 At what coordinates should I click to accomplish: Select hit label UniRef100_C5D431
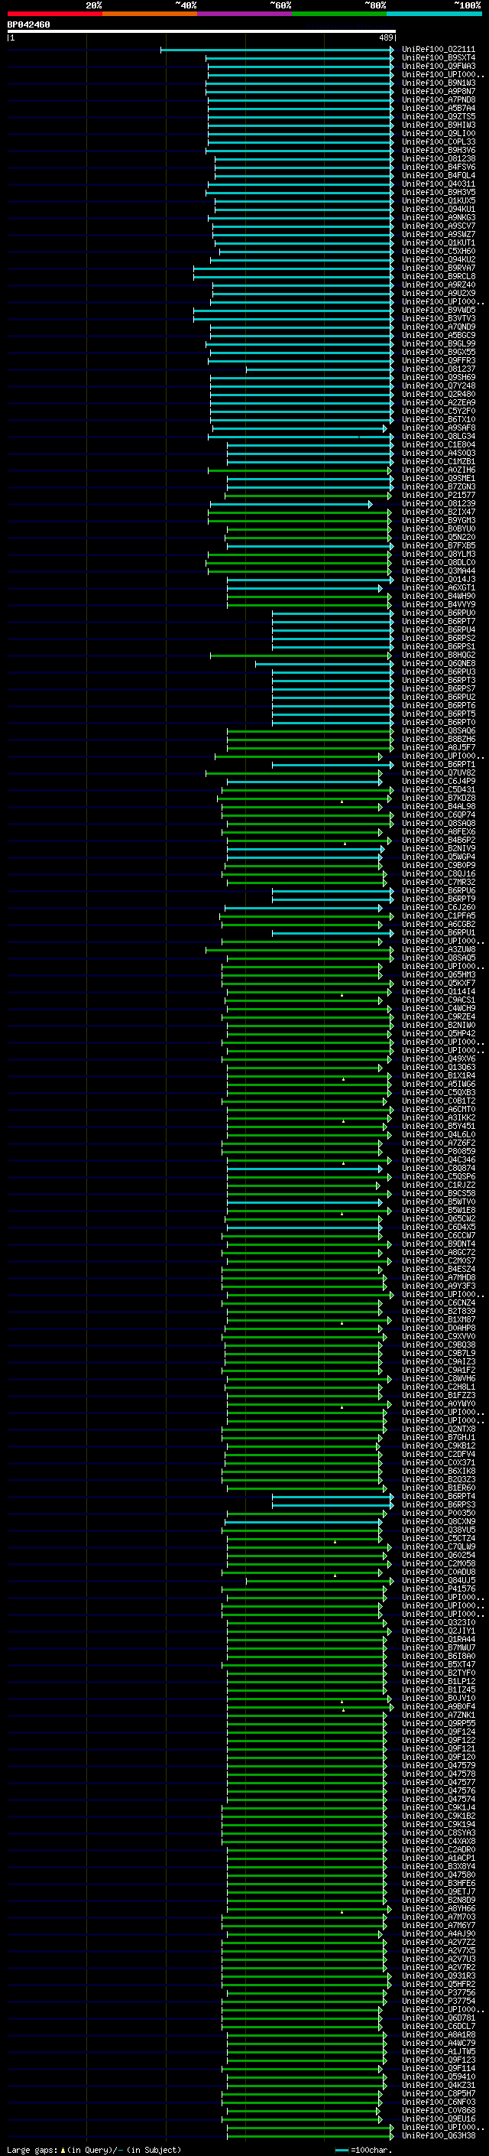pyautogui.click(x=438, y=789)
